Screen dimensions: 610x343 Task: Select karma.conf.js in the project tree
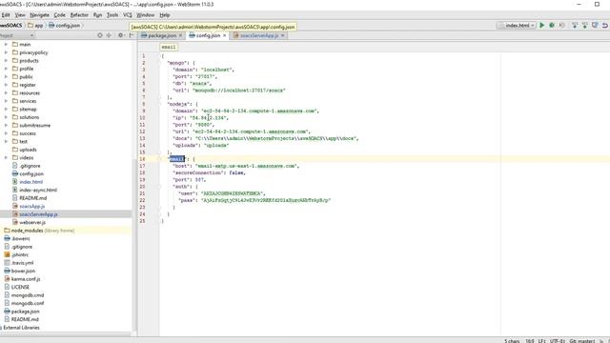point(26,279)
